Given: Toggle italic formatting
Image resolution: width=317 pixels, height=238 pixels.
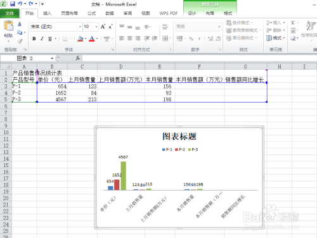Looking at the screenshot, I should (42, 39).
